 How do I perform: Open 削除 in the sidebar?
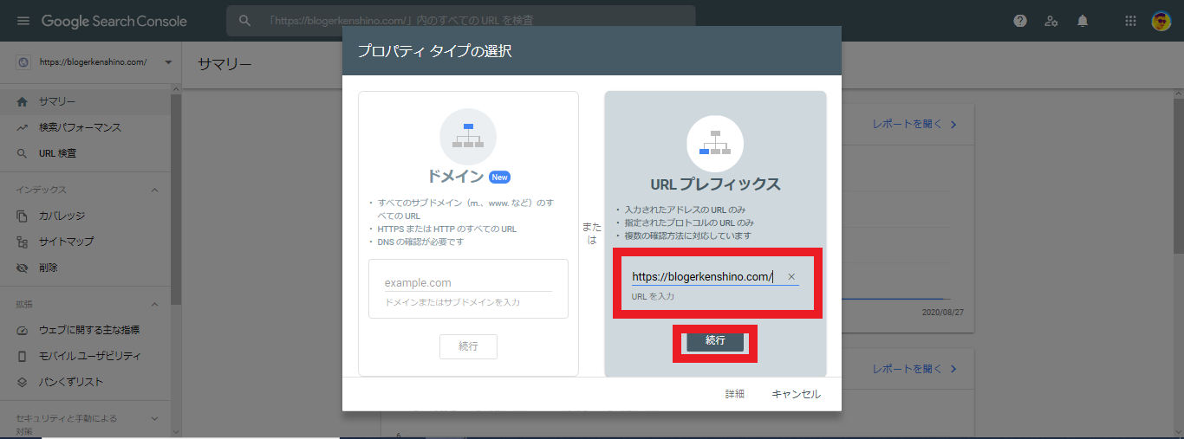click(x=85, y=268)
